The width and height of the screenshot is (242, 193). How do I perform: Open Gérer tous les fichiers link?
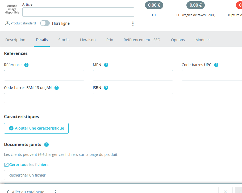click(x=26, y=165)
